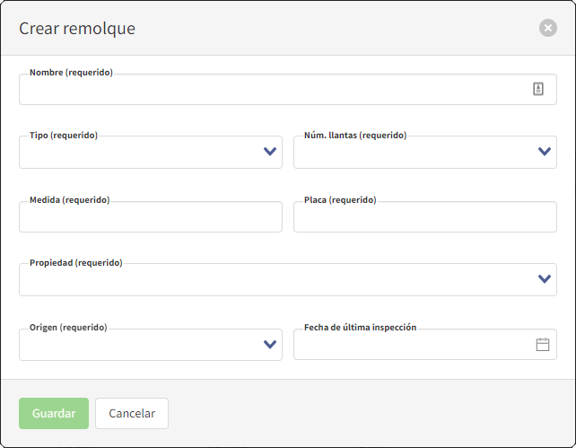The width and height of the screenshot is (576, 448).
Task: Click the Nombre (requerido) label
Action: pyautogui.click(x=71, y=72)
